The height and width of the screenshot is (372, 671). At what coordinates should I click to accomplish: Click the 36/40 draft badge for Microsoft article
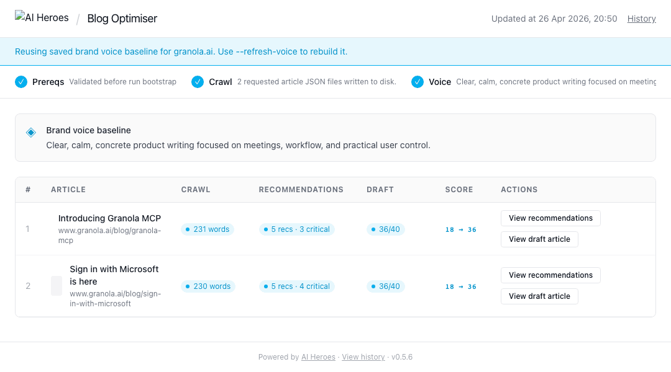tap(385, 286)
